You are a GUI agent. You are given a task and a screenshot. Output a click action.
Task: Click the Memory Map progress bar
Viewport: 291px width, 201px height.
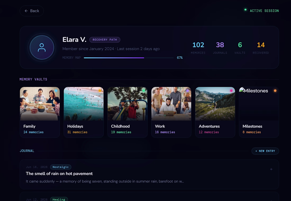click(129, 58)
